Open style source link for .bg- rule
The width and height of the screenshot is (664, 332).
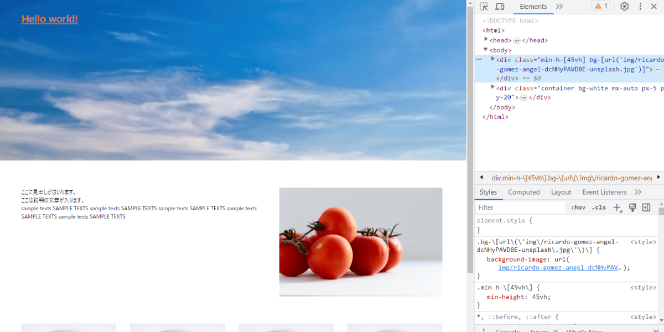coord(644,242)
